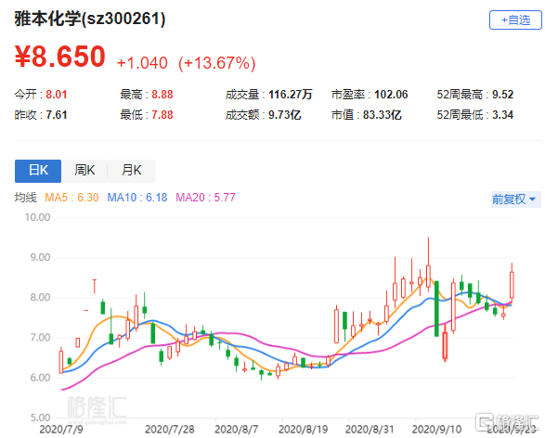The image size is (545, 438).
Task: Open the 前复权 adjustment dropdown
Action: [515, 200]
